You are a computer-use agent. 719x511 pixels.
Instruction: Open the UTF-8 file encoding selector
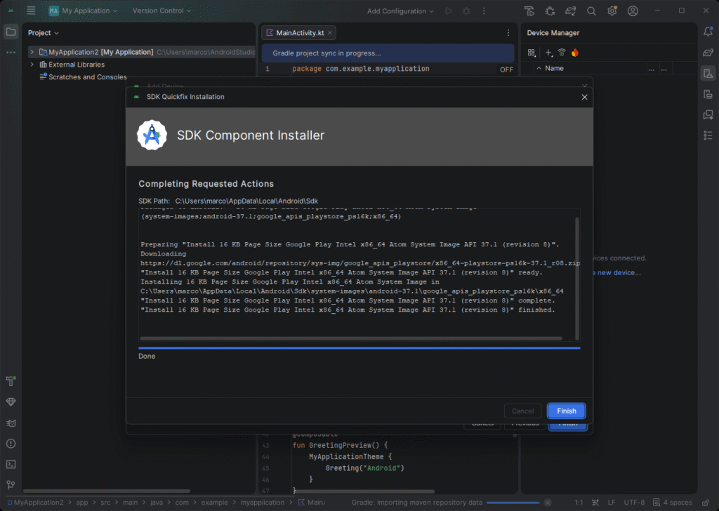634,503
